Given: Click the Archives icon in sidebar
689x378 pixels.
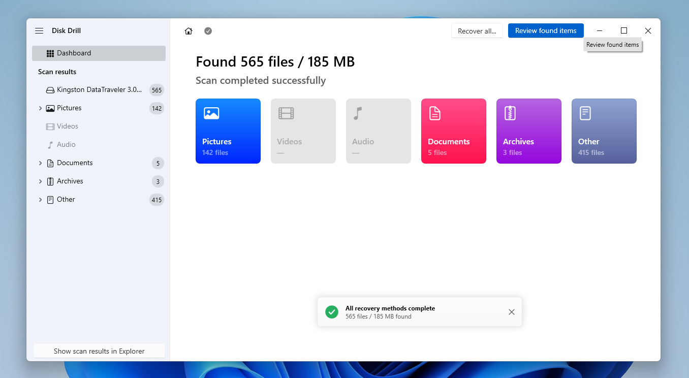Looking at the screenshot, I should pyautogui.click(x=50, y=181).
